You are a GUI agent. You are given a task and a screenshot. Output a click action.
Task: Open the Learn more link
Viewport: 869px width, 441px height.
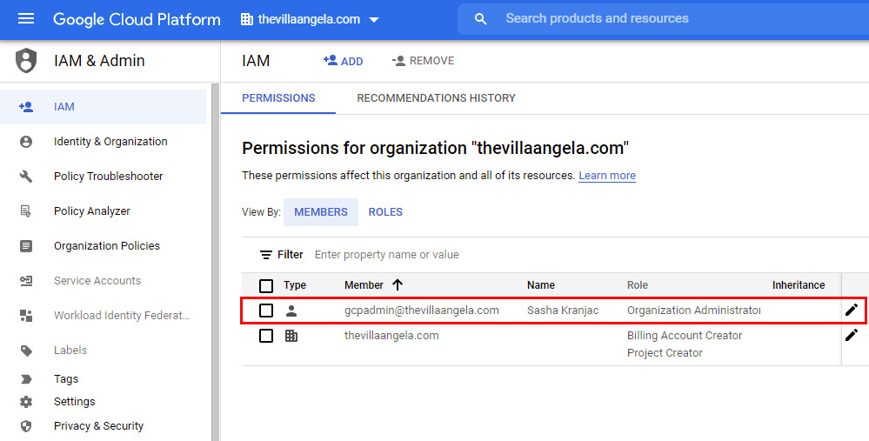pos(607,176)
